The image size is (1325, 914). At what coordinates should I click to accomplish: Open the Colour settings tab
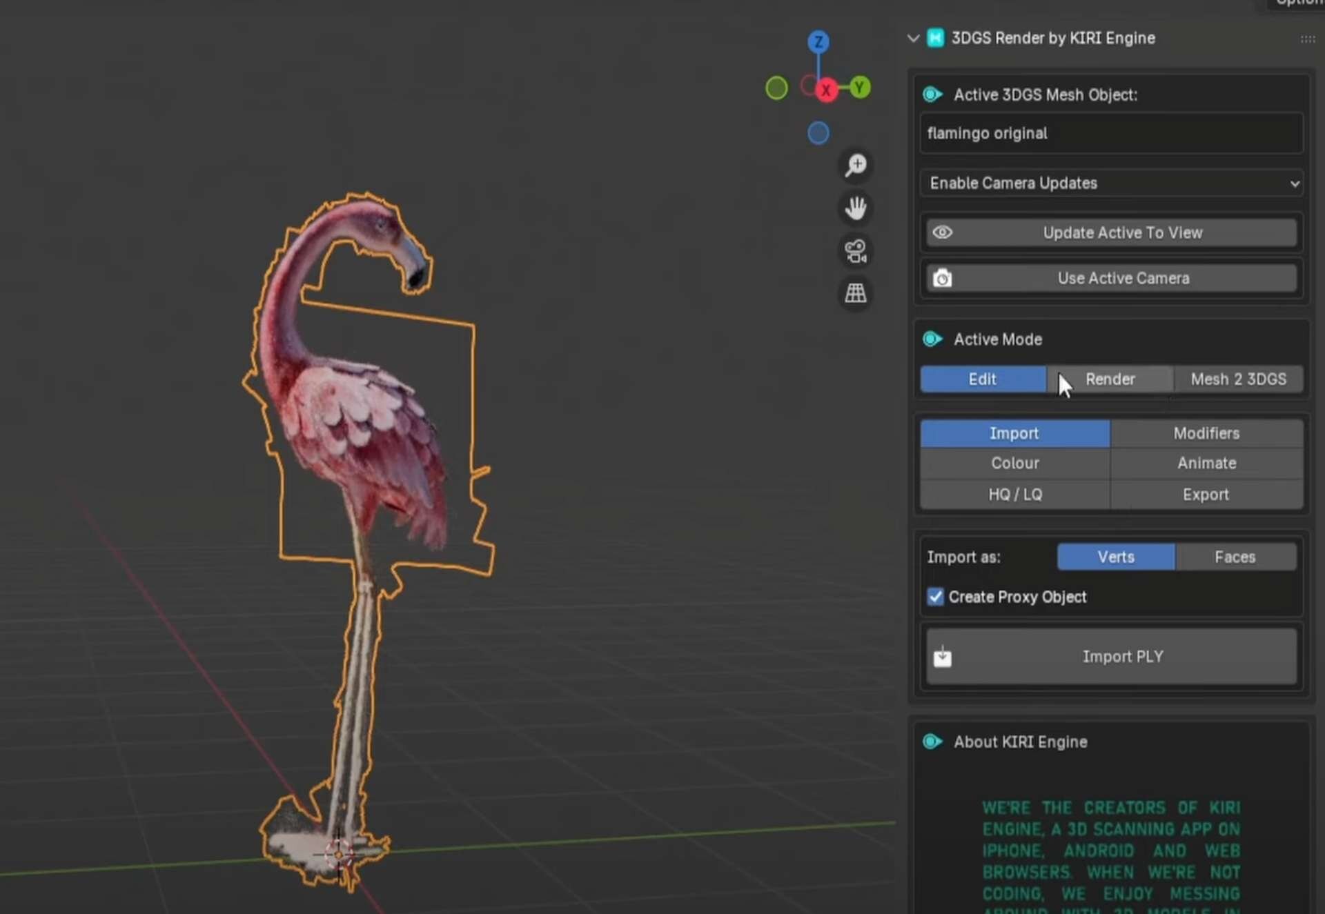(1014, 464)
